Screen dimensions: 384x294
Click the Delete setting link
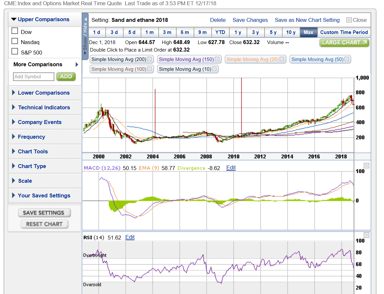[218, 20]
